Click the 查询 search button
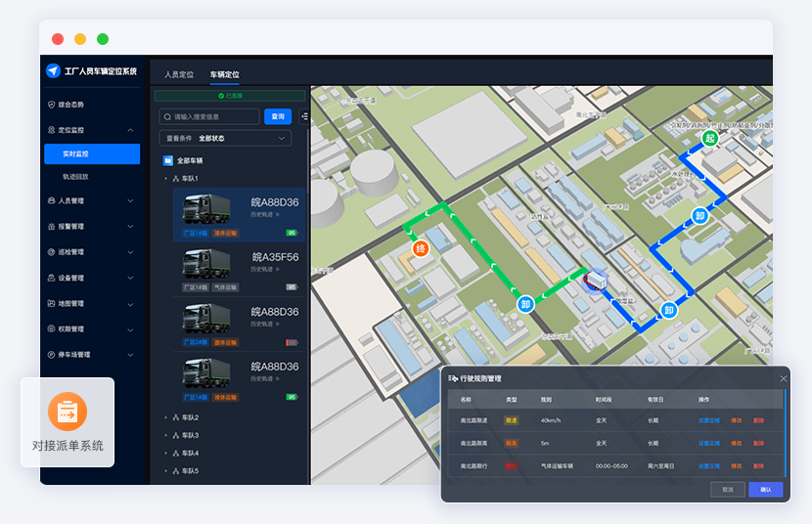The height and width of the screenshot is (524, 812). (278, 116)
